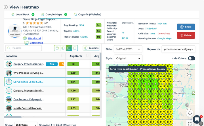Click the map recenter crosshair icon
The image size is (204, 126).
190,113
